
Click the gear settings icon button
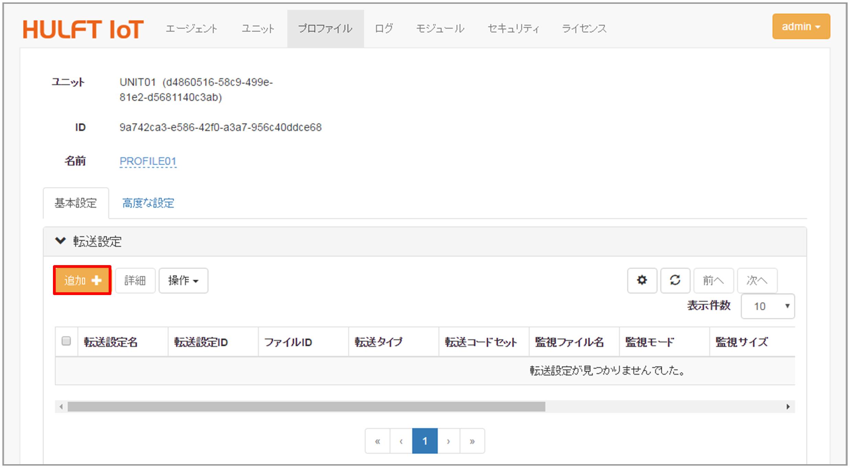point(642,280)
